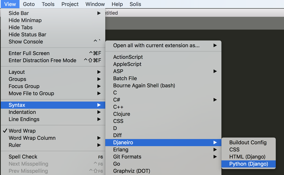The height and width of the screenshot is (175, 284).
Task: Choose Python (Django) syntax
Action: 248,164
